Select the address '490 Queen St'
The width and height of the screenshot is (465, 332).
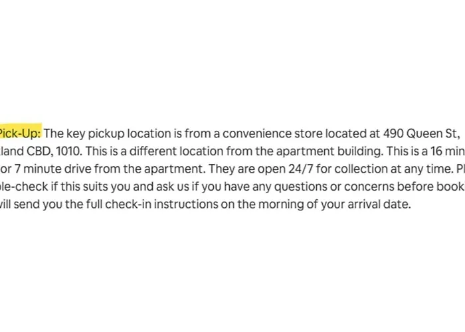point(421,133)
